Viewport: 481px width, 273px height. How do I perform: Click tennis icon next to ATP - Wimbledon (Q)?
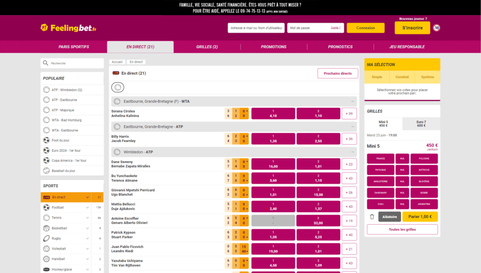[x=47, y=90]
